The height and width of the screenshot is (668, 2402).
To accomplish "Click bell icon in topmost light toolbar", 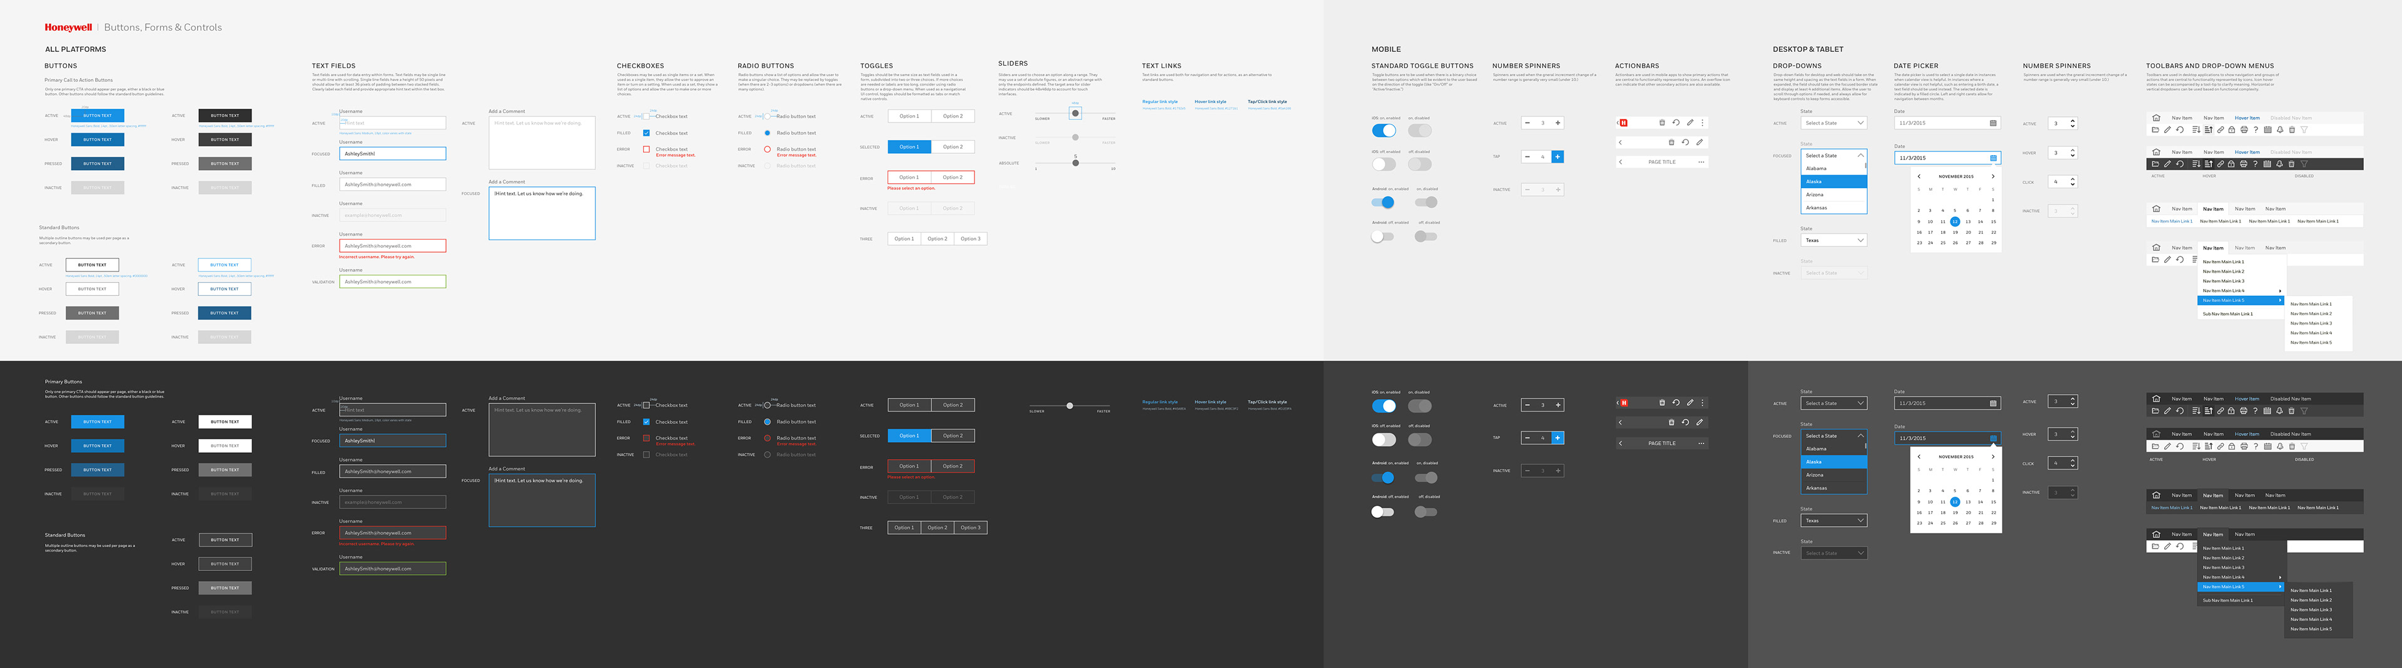I will click(2281, 129).
